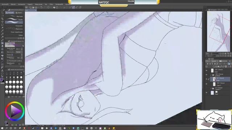This screenshot has height=130, width=232.
Task: Toggle visibility of the Capa 3 layer
Action: click(207, 84)
